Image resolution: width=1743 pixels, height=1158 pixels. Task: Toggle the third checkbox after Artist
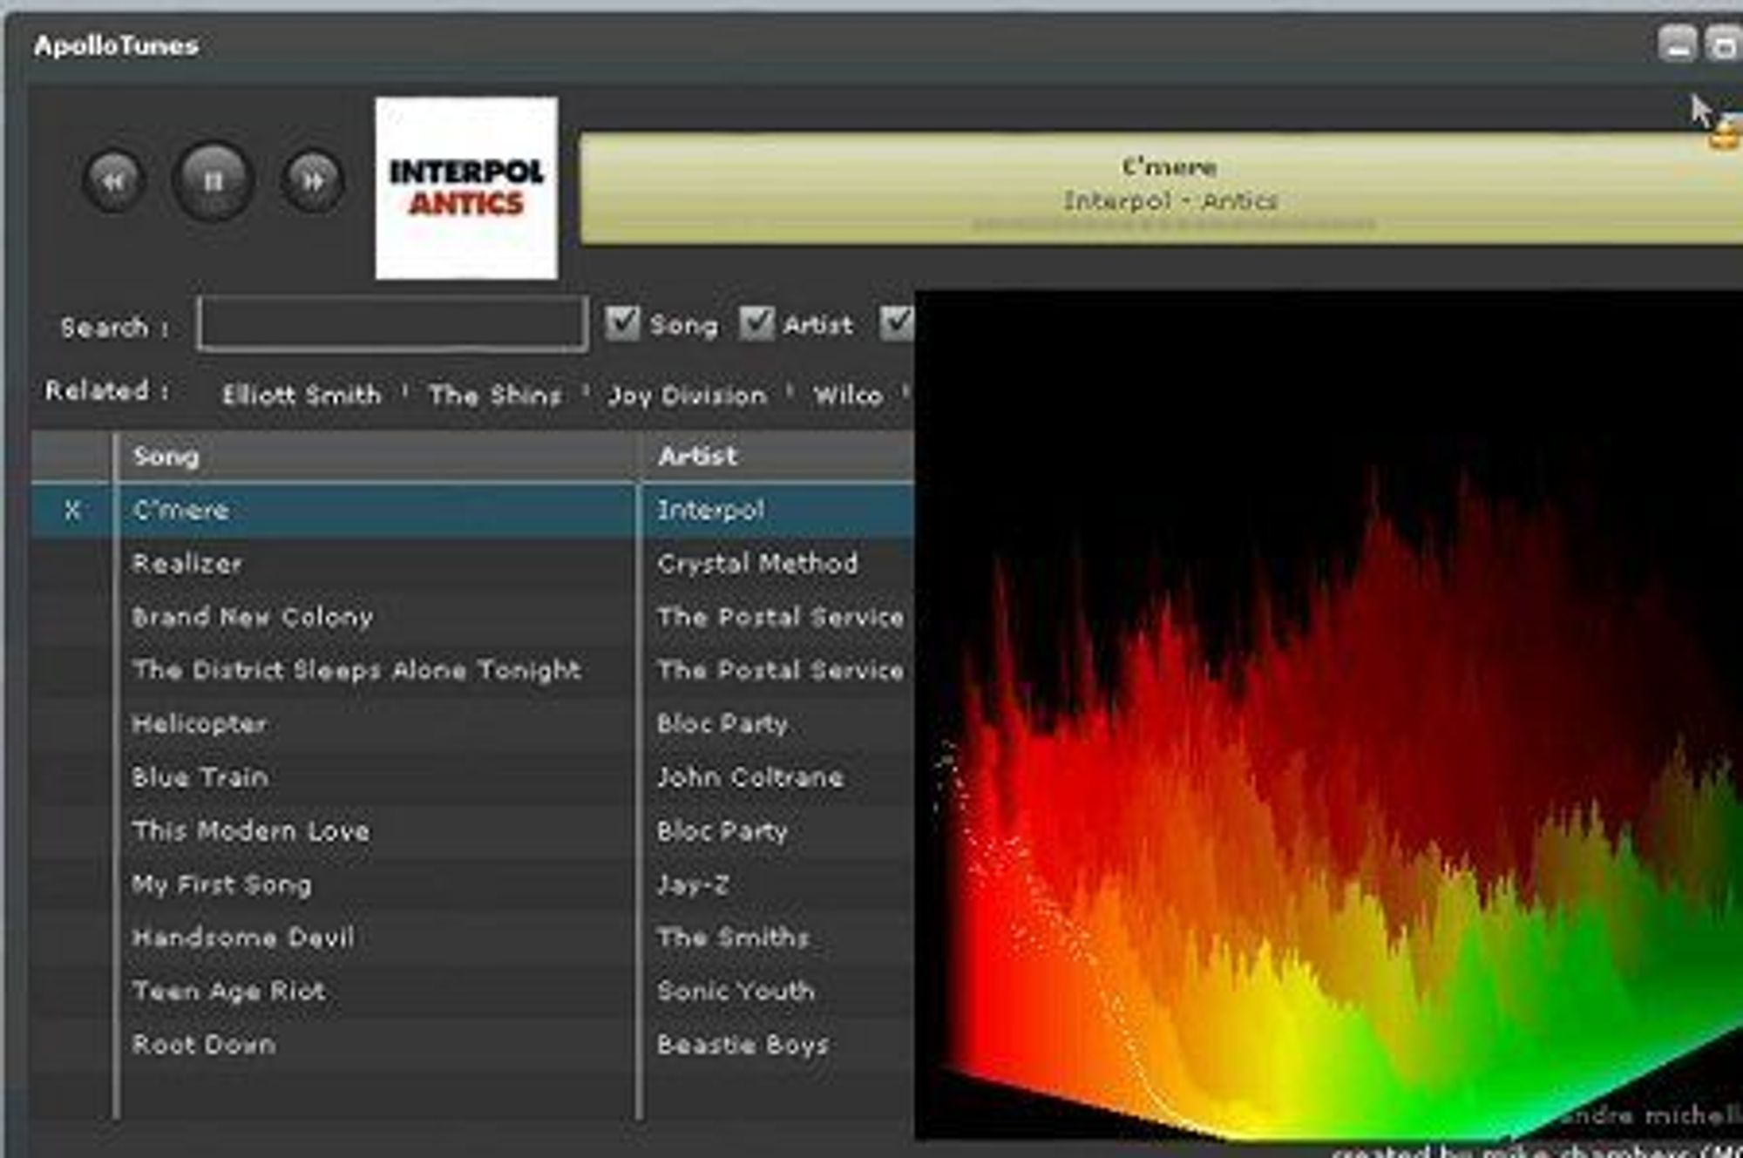897,323
